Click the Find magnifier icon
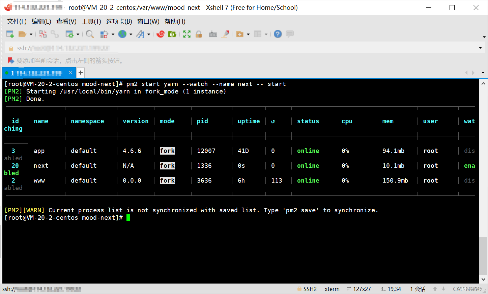This screenshot has width=488, height=294. pyautogui.click(x=90, y=34)
